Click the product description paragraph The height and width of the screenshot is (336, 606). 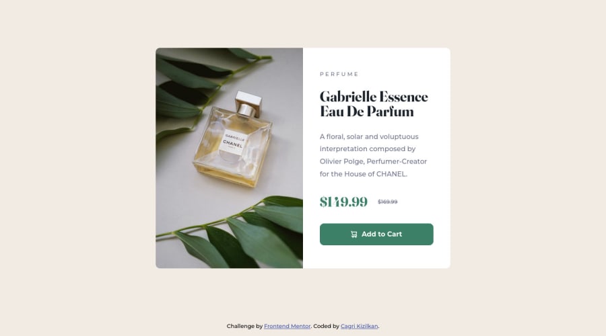373,155
